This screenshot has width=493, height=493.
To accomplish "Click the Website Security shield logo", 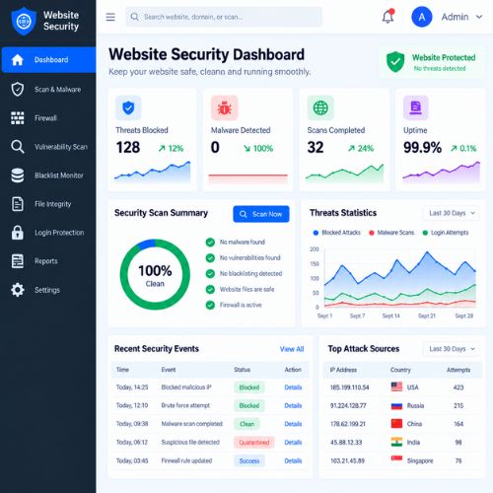I will [x=24, y=21].
